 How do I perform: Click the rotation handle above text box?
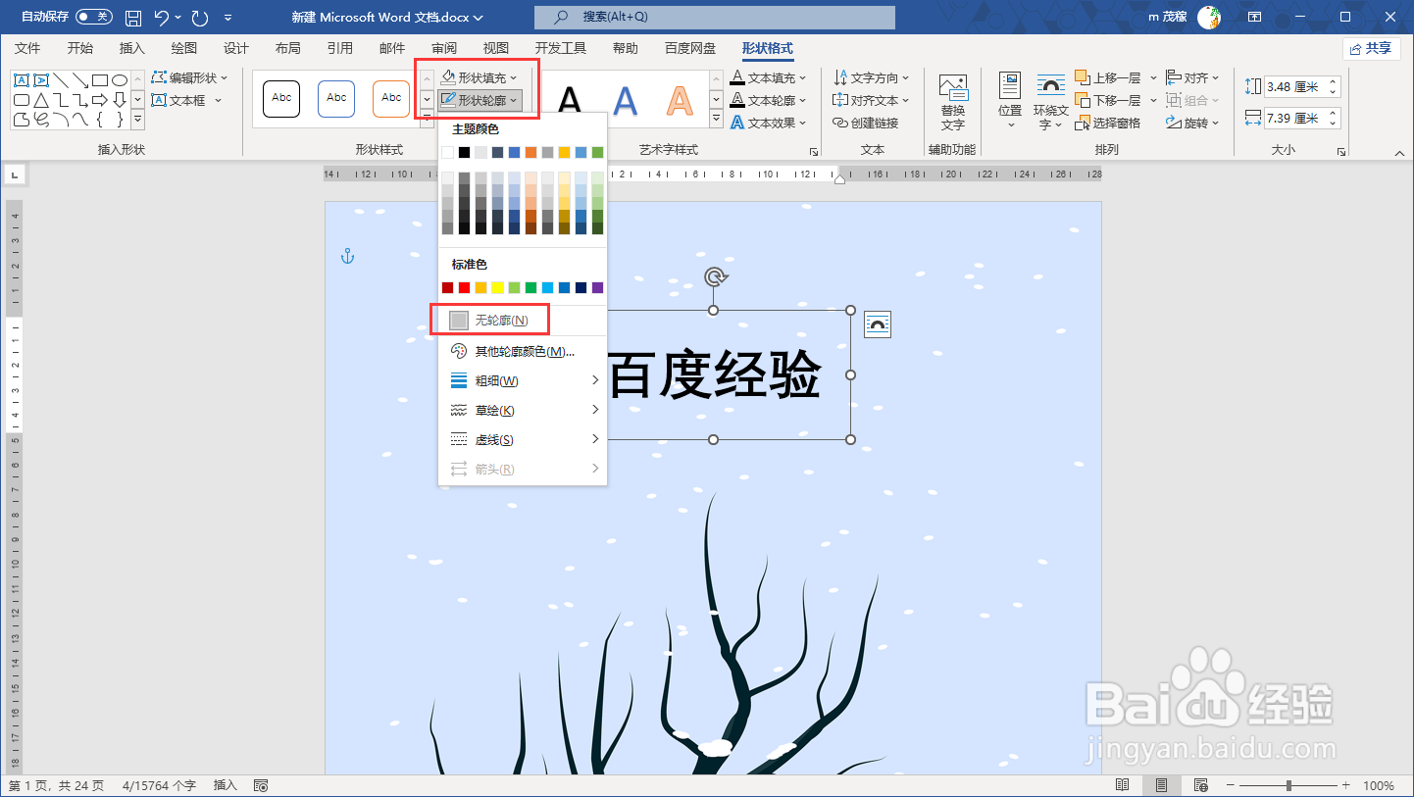pyautogui.click(x=716, y=276)
